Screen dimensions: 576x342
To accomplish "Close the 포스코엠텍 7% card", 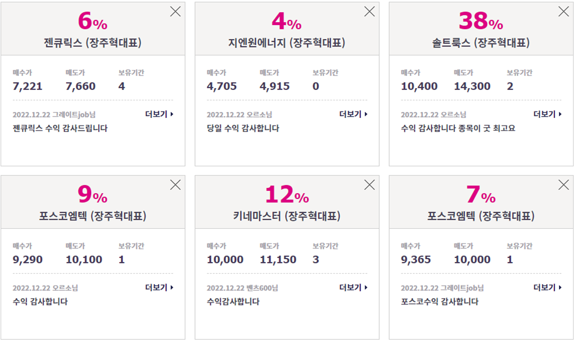I will pos(563,185).
